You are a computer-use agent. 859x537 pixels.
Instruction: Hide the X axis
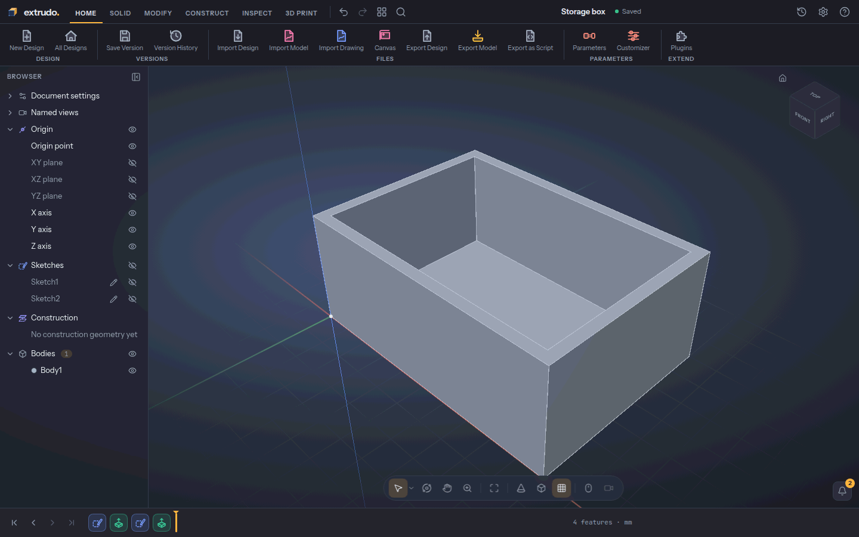pos(132,213)
